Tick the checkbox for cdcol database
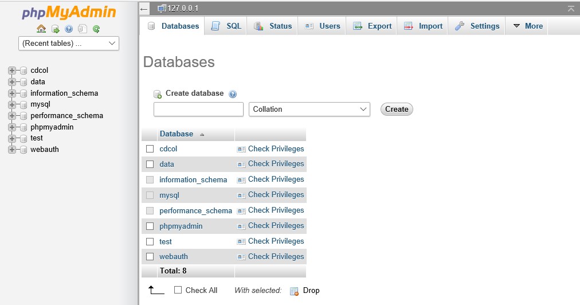This screenshot has width=580, height=305. coord(150,149)
